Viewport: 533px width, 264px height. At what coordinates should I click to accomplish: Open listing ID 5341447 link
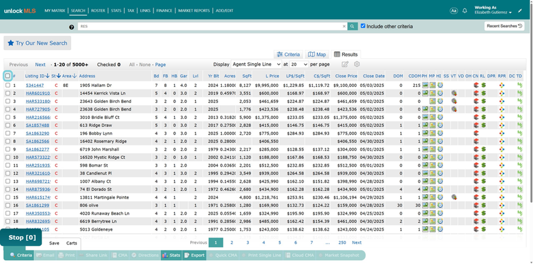tap(35, 86)
